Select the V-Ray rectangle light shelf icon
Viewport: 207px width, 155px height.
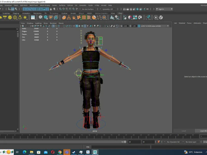point(5,18)
